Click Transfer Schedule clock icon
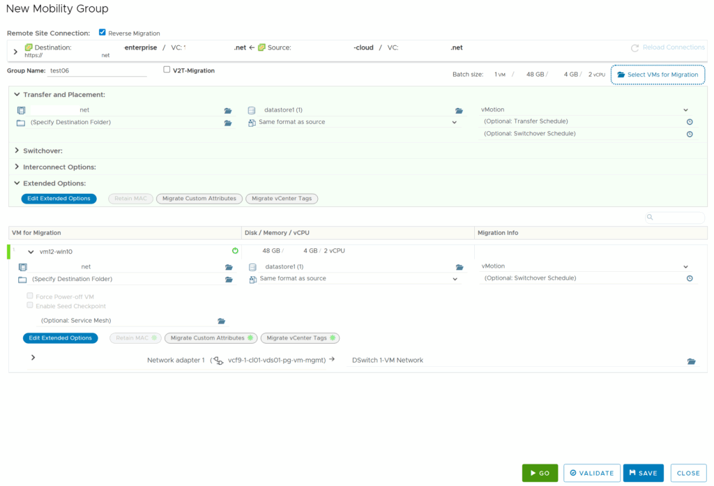714x486 pixels. (689, 122)
